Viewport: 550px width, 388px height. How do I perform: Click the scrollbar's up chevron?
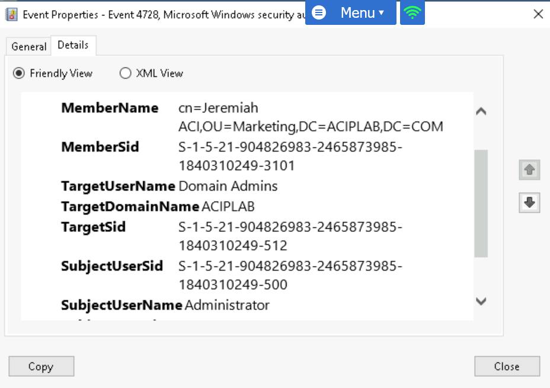(481, 111)
